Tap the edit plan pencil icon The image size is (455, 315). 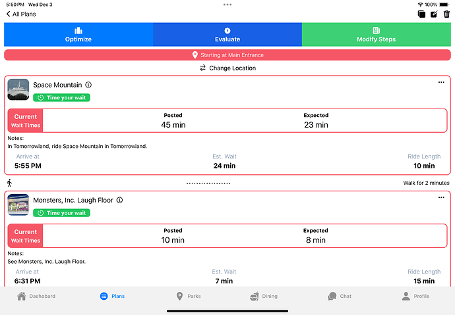coord(433,14)
